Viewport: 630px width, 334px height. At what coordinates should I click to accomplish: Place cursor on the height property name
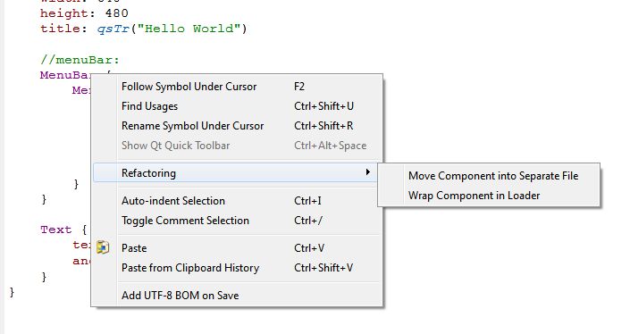[63, 13]
